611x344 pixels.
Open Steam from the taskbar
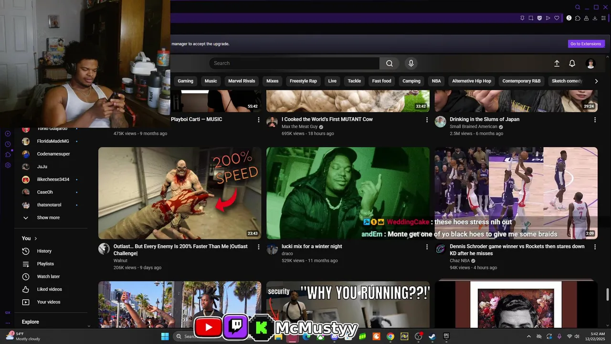432,336
